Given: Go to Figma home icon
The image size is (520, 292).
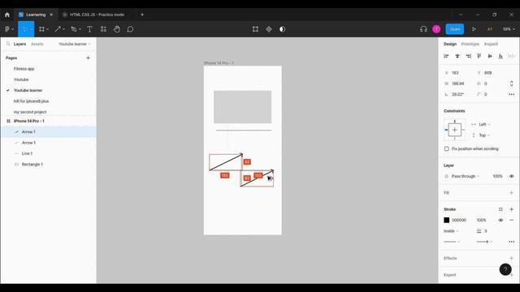Looking at the screenshot, I should pyautogui.click(x=7, y=15).
